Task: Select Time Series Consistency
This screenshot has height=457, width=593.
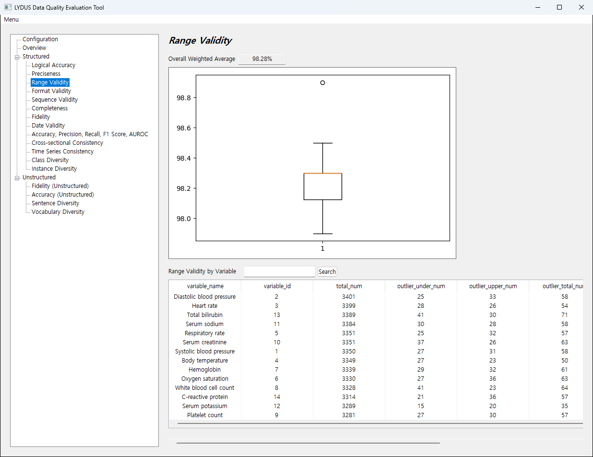Action: point(62,152)
